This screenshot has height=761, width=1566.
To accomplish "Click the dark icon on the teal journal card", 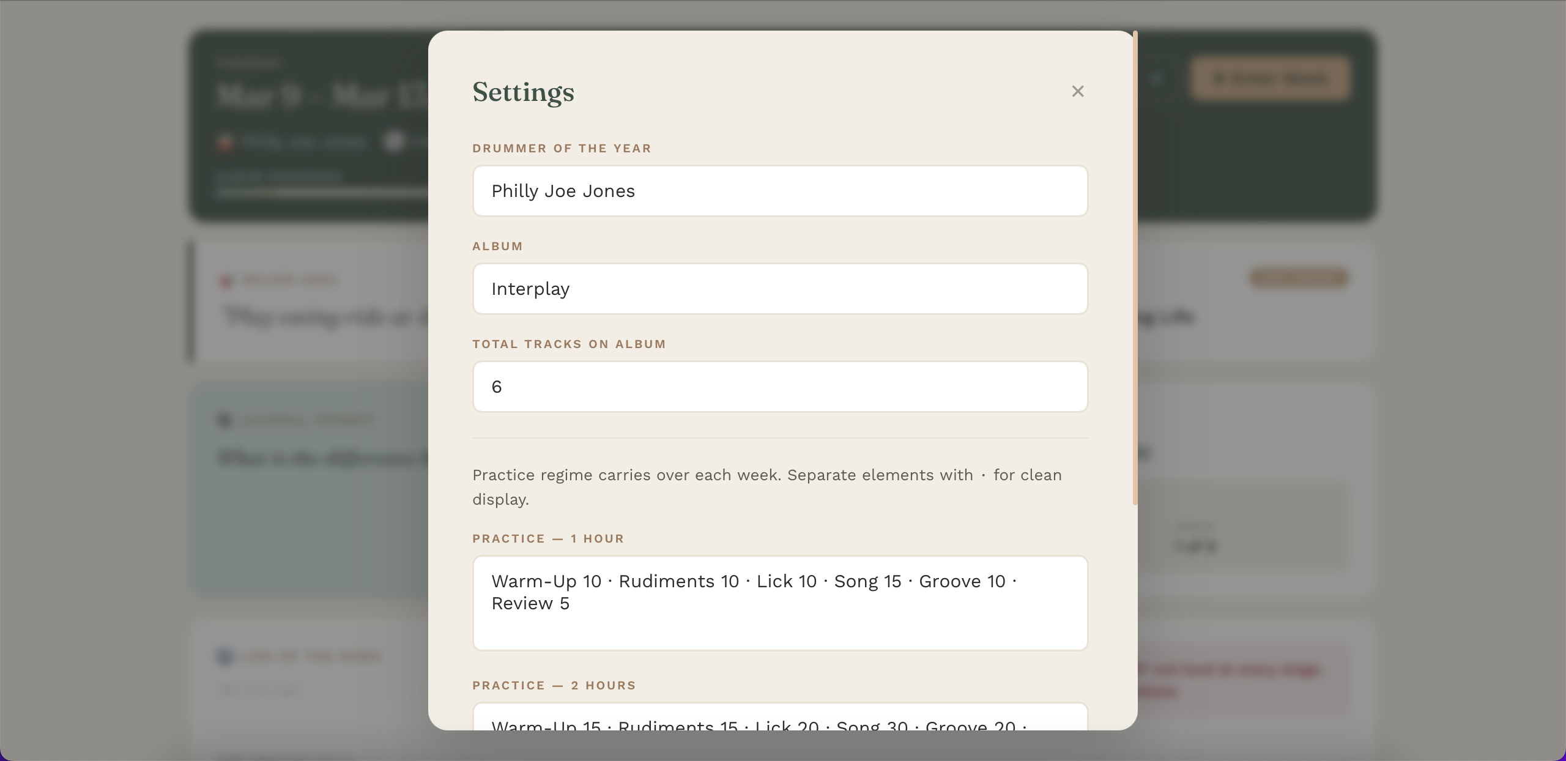I will 225,420.
